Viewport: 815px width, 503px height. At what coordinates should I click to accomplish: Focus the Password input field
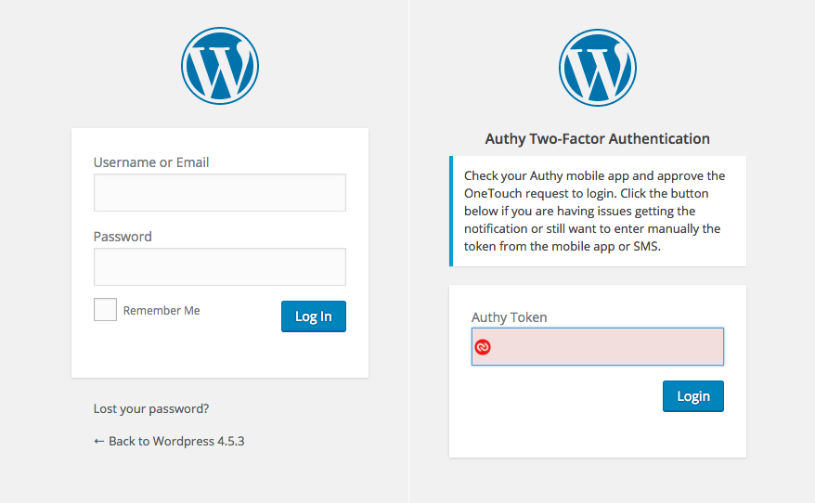tap(220, 267)
